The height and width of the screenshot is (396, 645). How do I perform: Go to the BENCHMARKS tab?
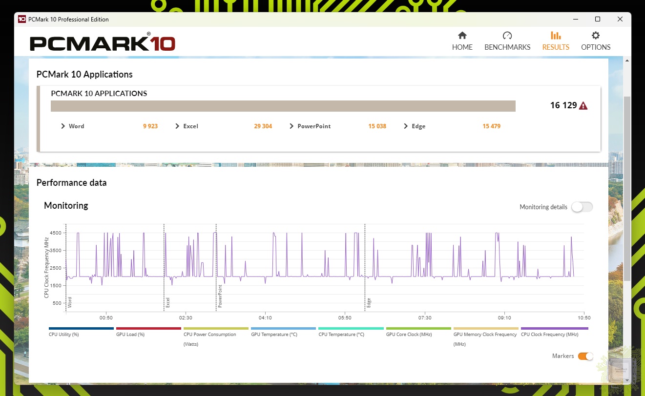(x=507, y=41)
